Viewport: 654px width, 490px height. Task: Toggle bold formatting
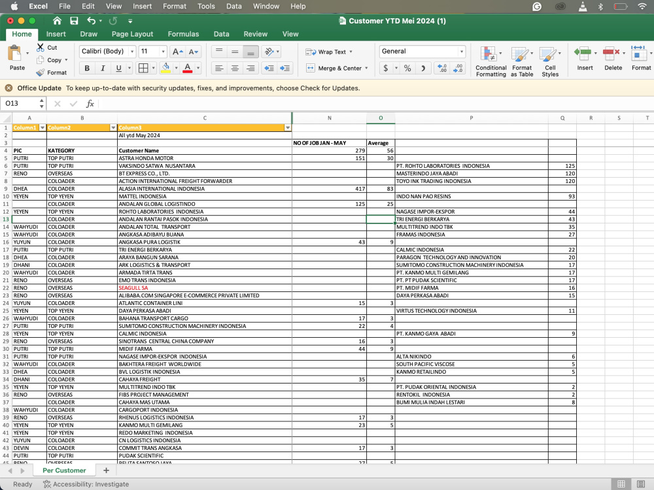87,68
